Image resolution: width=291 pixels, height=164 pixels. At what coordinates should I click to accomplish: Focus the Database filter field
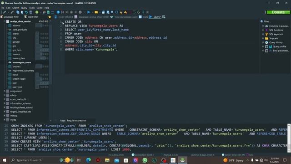point(11,17)
